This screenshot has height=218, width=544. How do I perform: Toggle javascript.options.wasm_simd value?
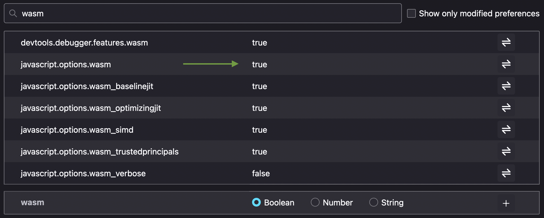[x=506, y=130]
